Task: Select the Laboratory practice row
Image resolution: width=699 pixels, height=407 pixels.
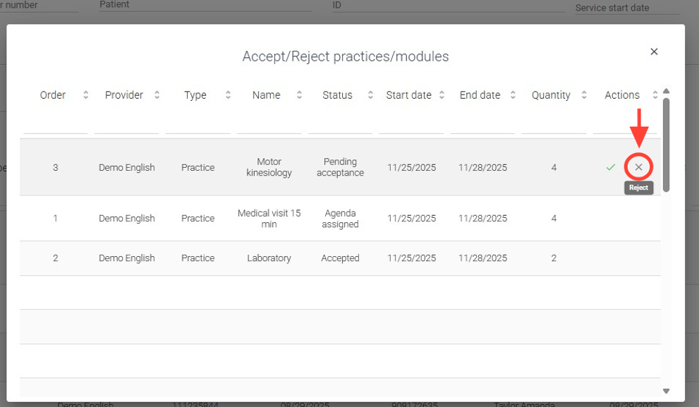Action: tap(269, 258)
